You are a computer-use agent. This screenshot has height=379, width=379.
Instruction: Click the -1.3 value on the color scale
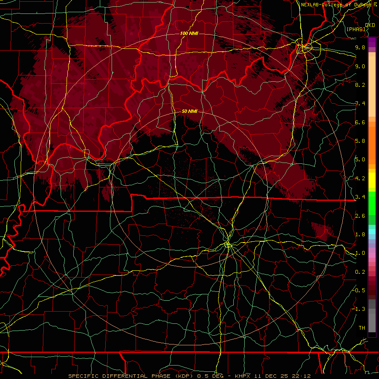(x=359, y=309)
